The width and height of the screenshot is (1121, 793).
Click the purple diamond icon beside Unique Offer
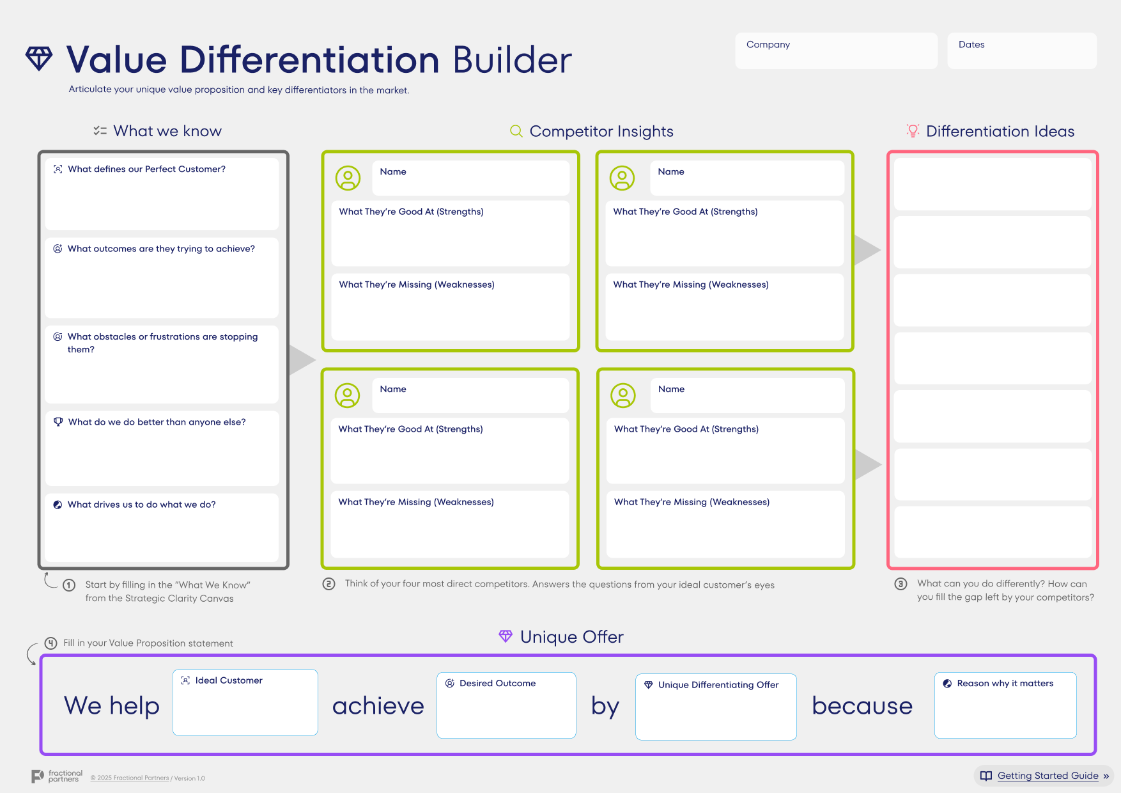[506, 636]
